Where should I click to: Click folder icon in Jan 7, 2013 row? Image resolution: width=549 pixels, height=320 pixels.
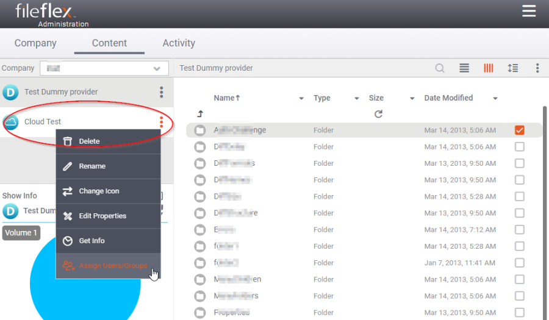[x=200, y=263]
